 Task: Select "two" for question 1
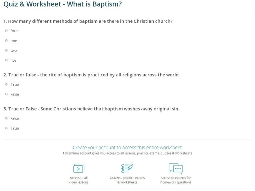click(x=6, y=50)
